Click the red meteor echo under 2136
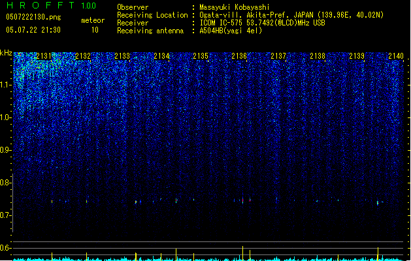 click(242, 200)
